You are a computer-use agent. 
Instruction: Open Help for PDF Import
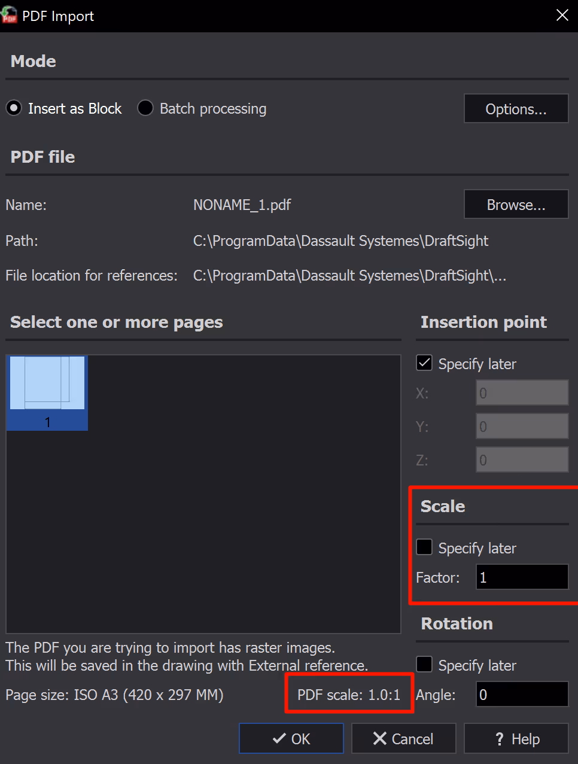[x=516, y=738]
